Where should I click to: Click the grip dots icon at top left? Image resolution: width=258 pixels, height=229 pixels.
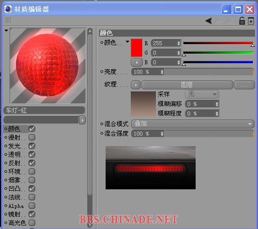pos(8,21)
